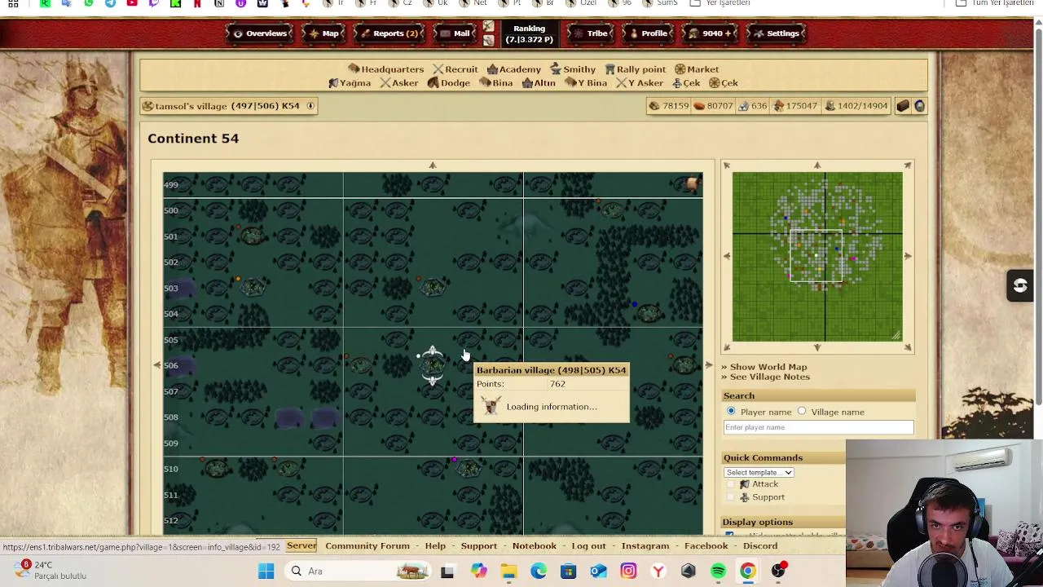Click the round shield icon near resources
This screenshot has width=1043, height=587.
point(919,106)
